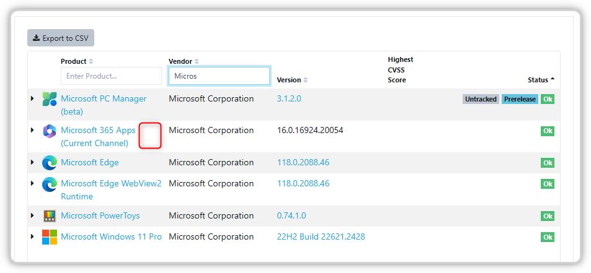Open Microsoft PC Manager (beta) link
This screenshot has width=591, height=273.
click(x=104, y=105)
